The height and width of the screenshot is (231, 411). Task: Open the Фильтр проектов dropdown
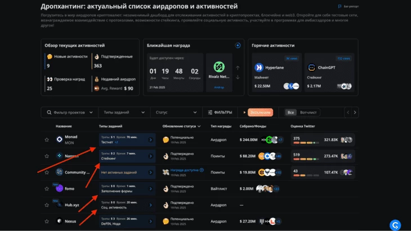pos(70,112)
